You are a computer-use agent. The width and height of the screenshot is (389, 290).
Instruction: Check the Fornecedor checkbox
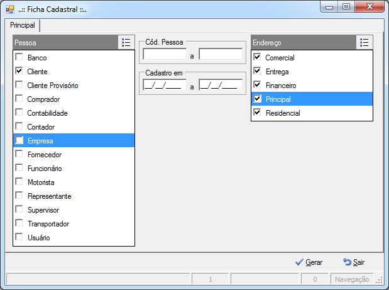19,154
